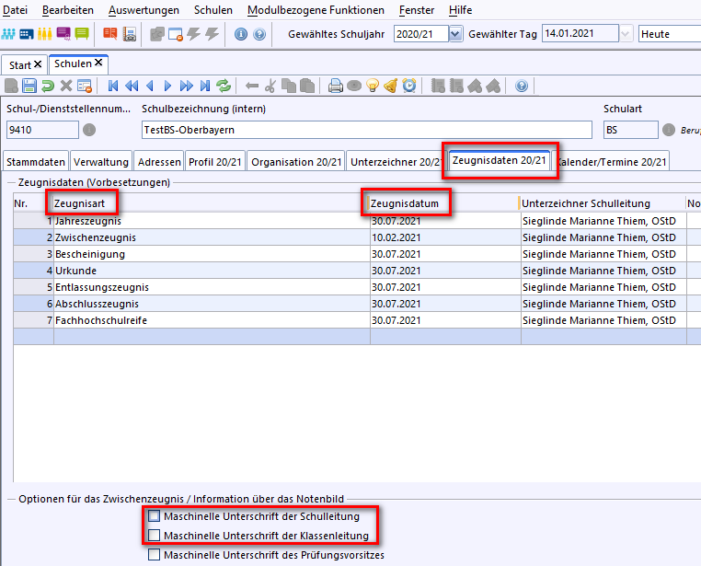This screenshot has height=566, width=701.
Task: Open the Bearbeiten menu
Action: [x=68, y=10]
